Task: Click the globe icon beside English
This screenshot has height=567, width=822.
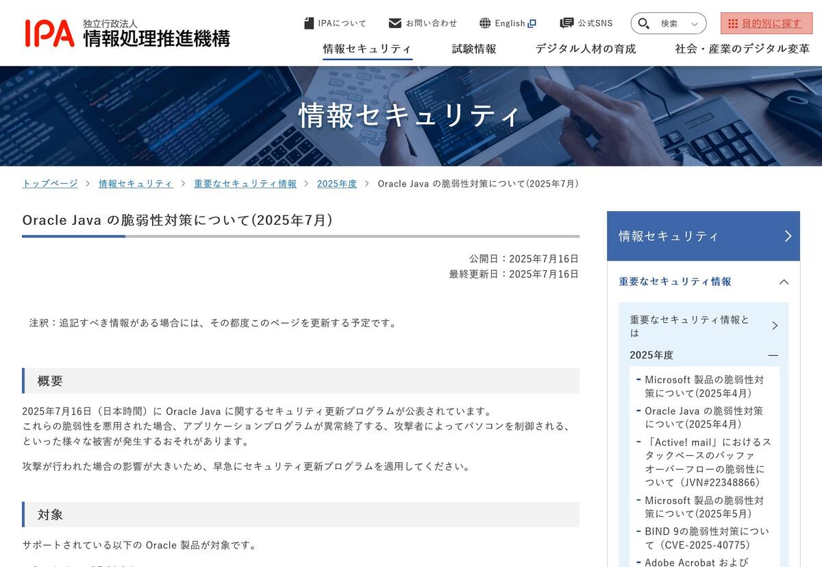Action: pos(485,23)
